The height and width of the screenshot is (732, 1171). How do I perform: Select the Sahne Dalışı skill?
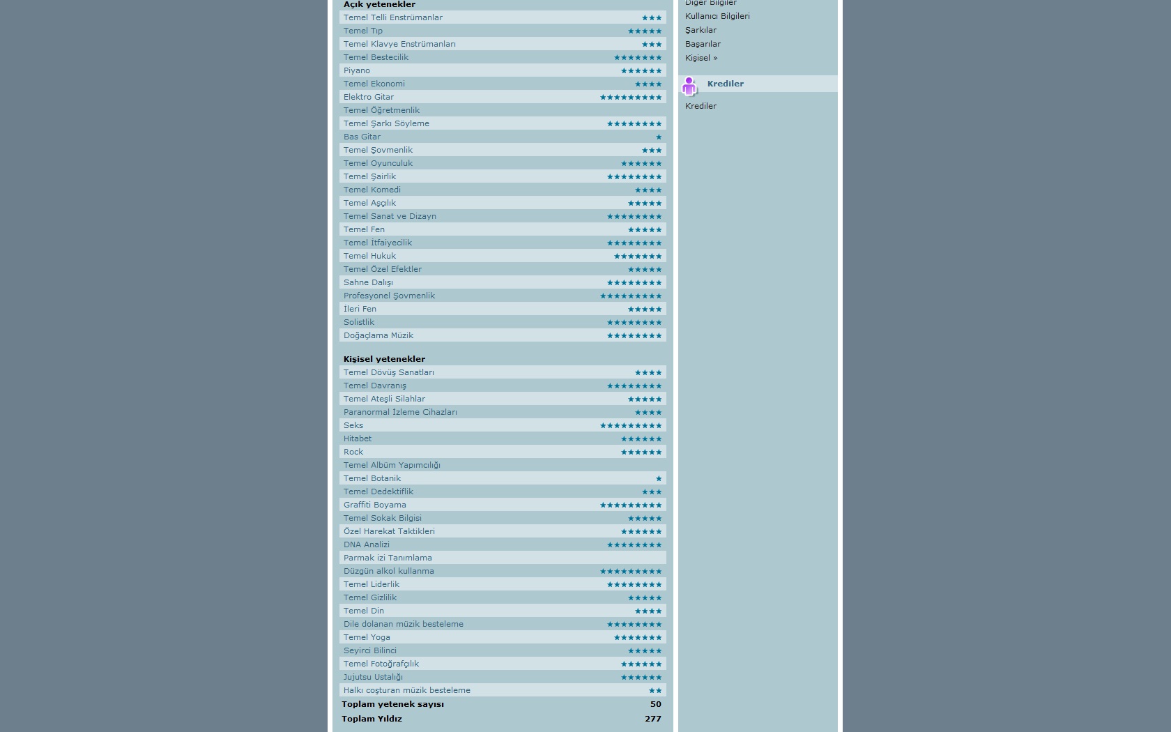(x=368, y=282)
